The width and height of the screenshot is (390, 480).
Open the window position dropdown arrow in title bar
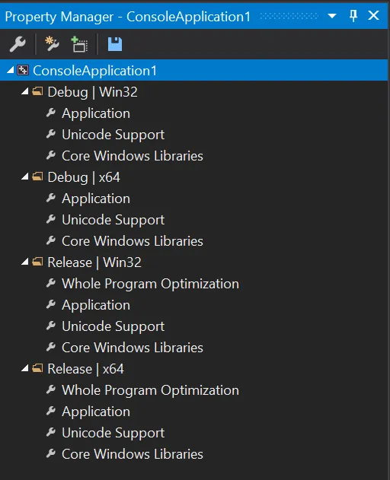point(332,16)
